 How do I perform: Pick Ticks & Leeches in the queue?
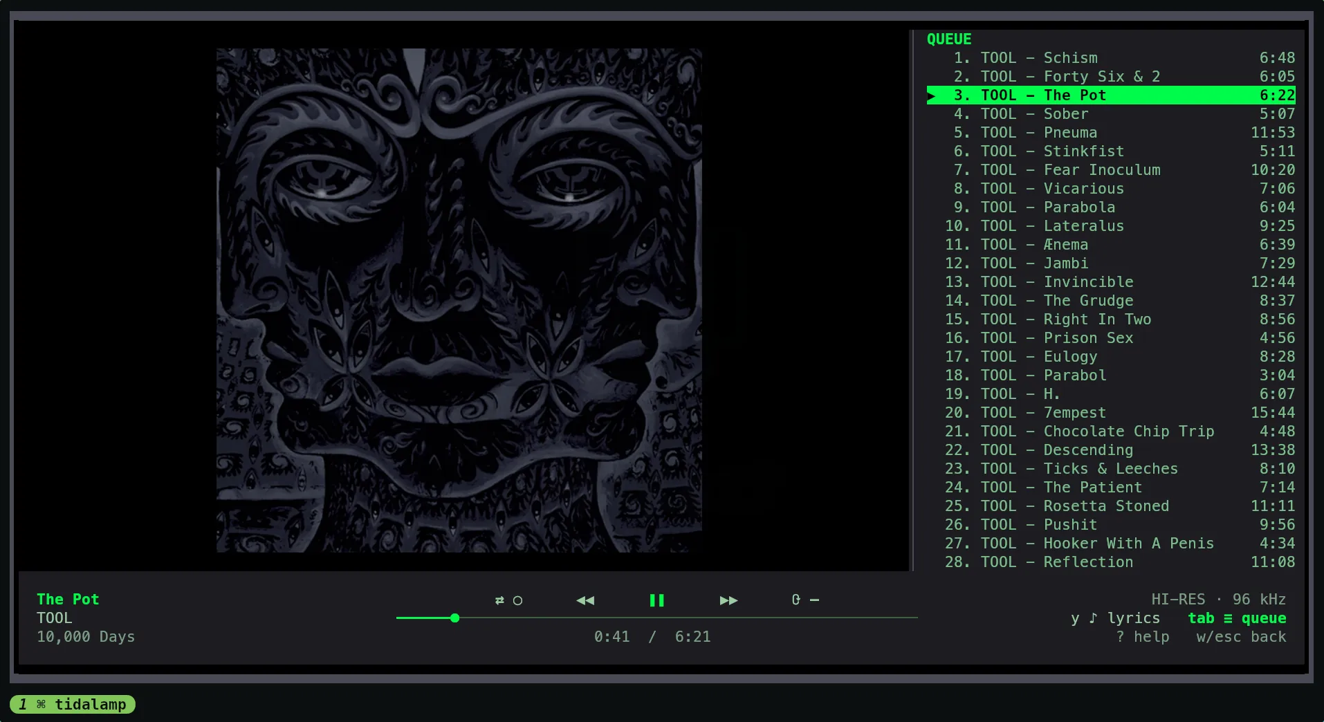(1111, 469)
